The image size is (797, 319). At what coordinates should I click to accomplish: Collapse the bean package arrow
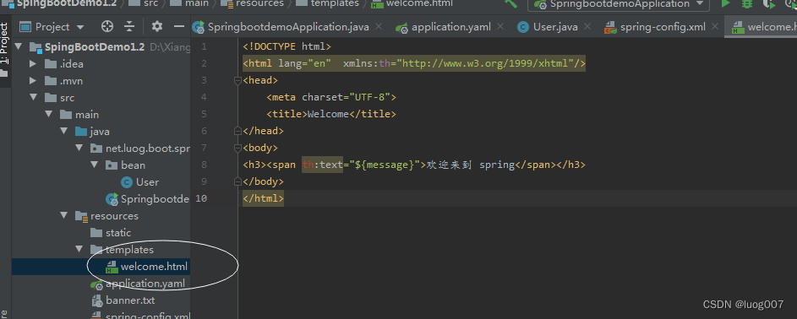[x=95, y=165]
